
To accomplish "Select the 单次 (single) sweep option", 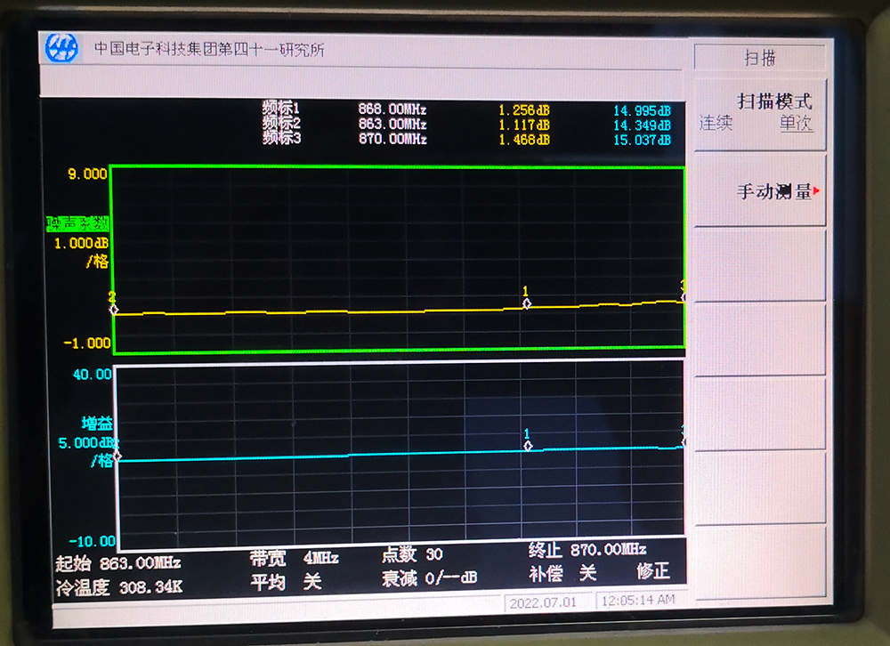I will pyautogui.click(x=796, y=124).
